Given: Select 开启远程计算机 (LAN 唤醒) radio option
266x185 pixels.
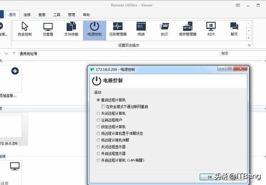Looking at the screenshot, I should (98, 160).
